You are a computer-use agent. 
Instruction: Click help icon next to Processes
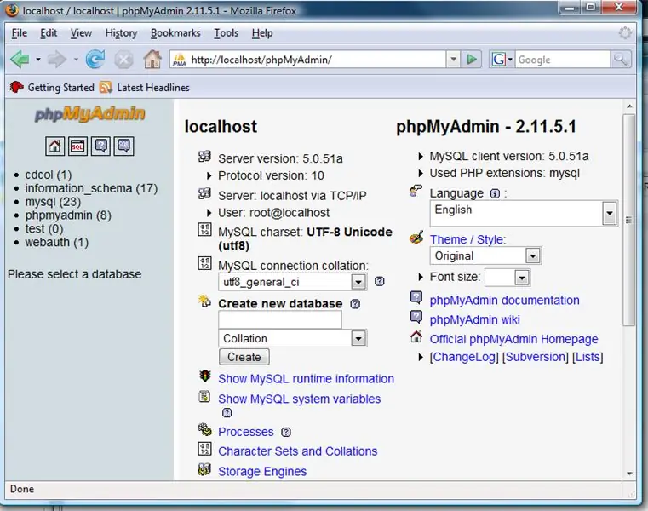tap(286, 432)
